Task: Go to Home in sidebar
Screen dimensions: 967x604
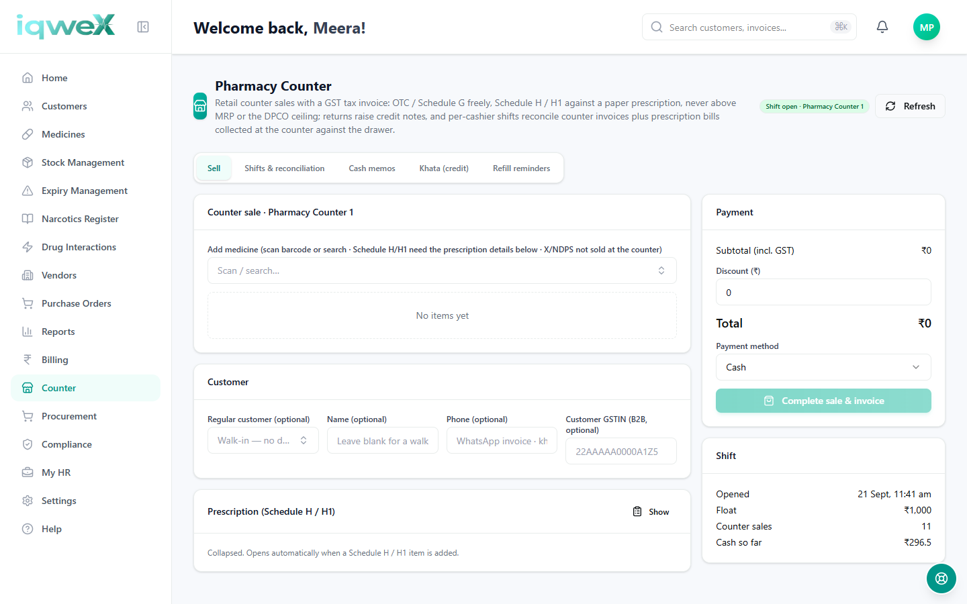Action: 86,78
